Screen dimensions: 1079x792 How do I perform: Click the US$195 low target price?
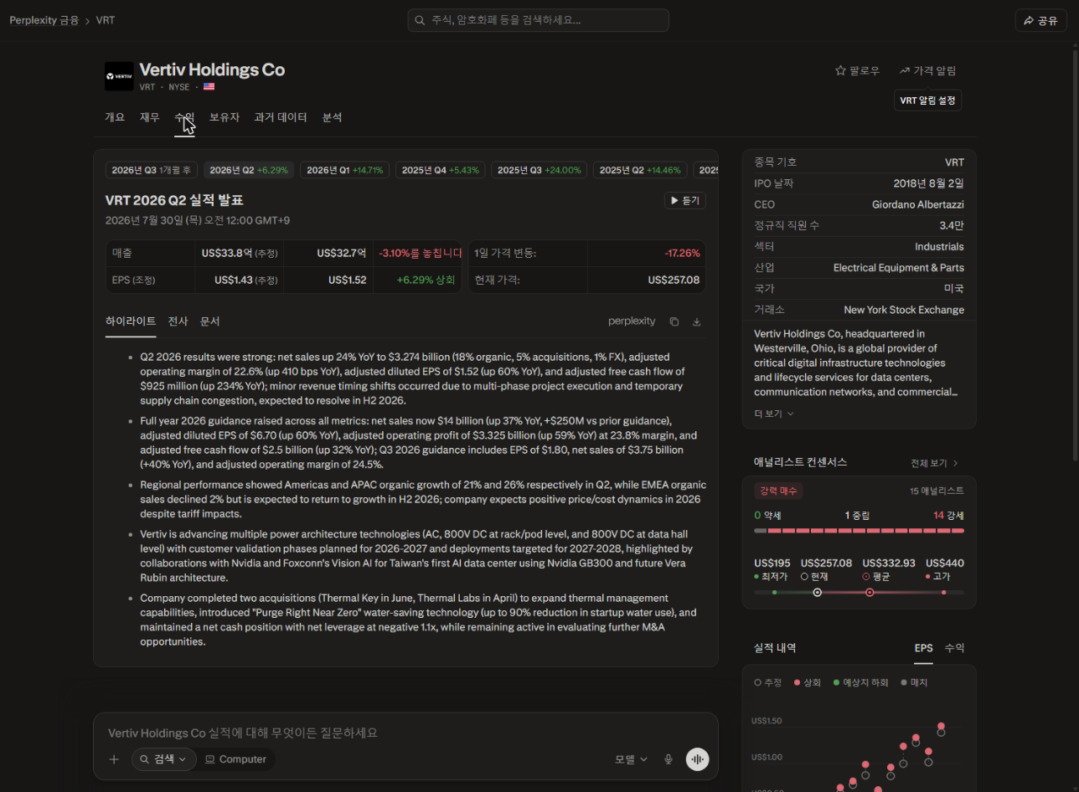click(x=772, y=563)
